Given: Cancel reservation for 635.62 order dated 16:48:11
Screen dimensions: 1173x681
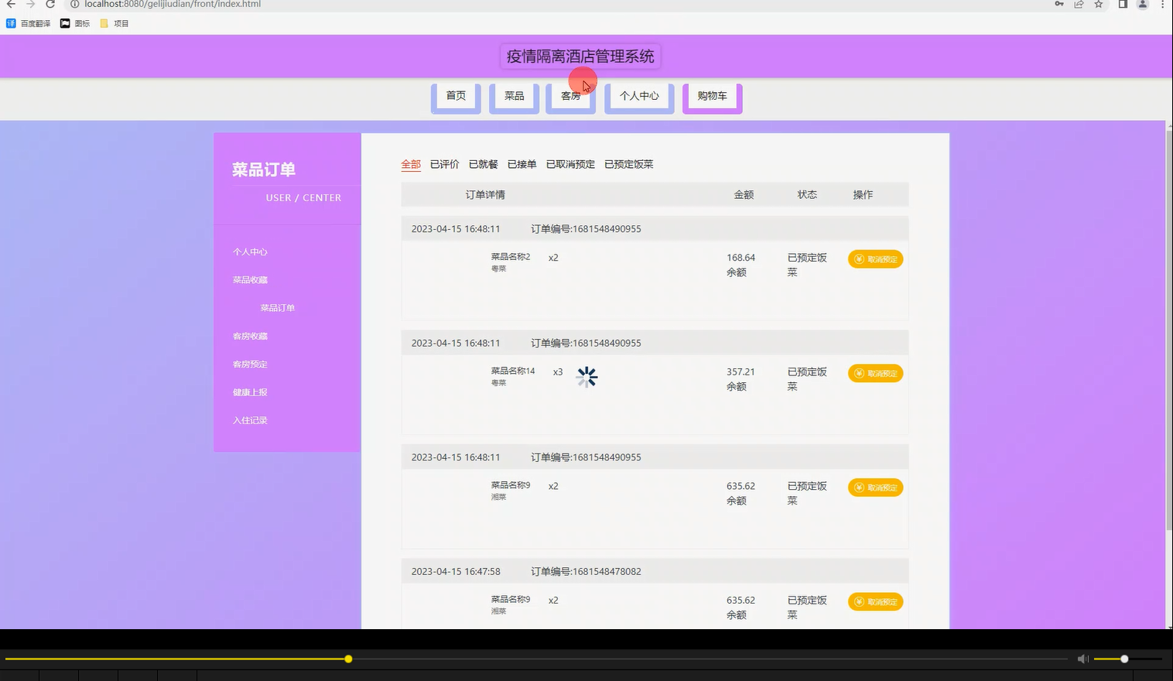Looking at the screenshot, I should click(x=876, y=488).
